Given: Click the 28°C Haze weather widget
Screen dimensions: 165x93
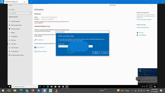Looking at the screenshot, I should [123, 91].
